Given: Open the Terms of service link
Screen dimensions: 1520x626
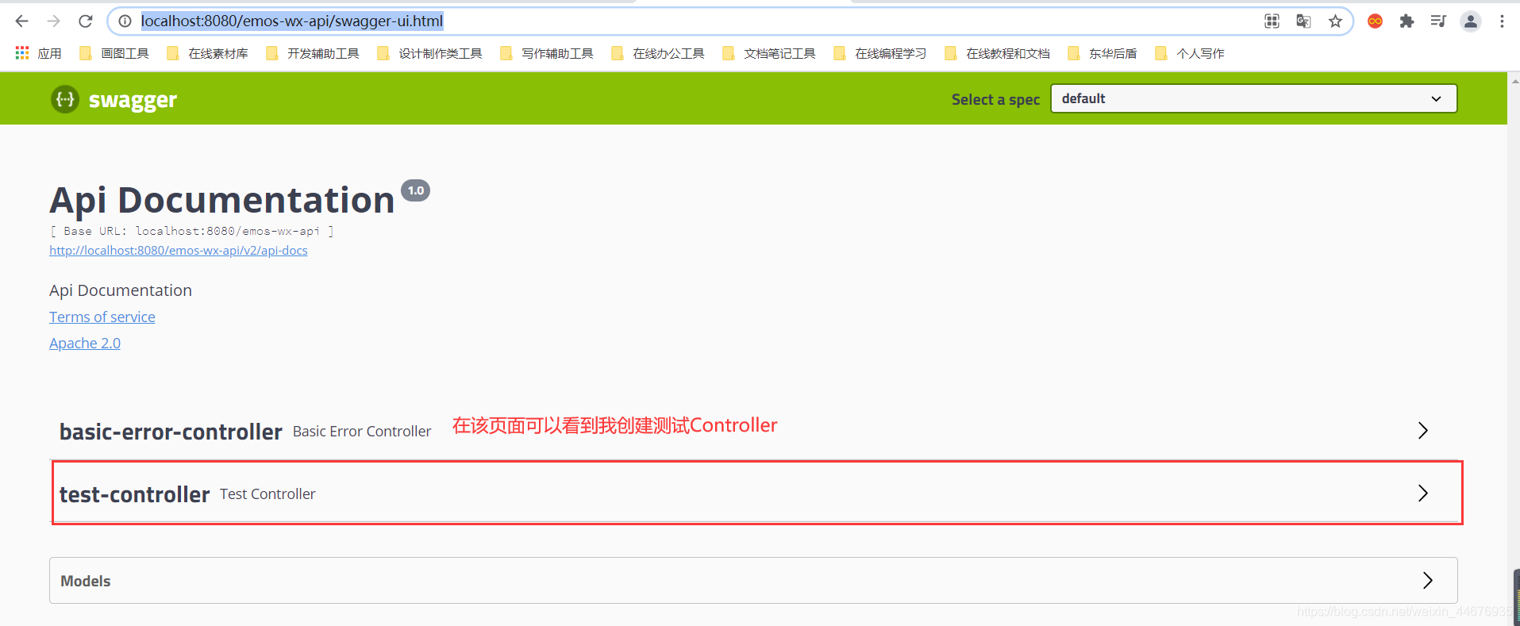Looking at the screenshot, I should [x=102, y=317].
